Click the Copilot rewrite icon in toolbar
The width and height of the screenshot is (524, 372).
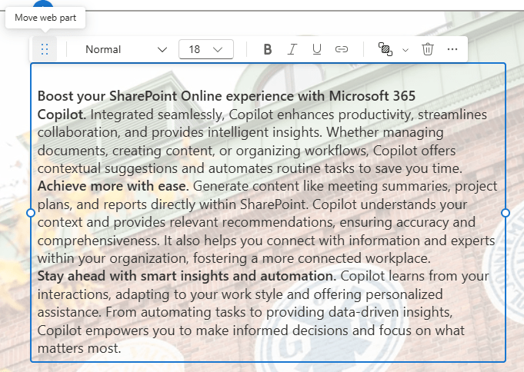pos(385,49)
